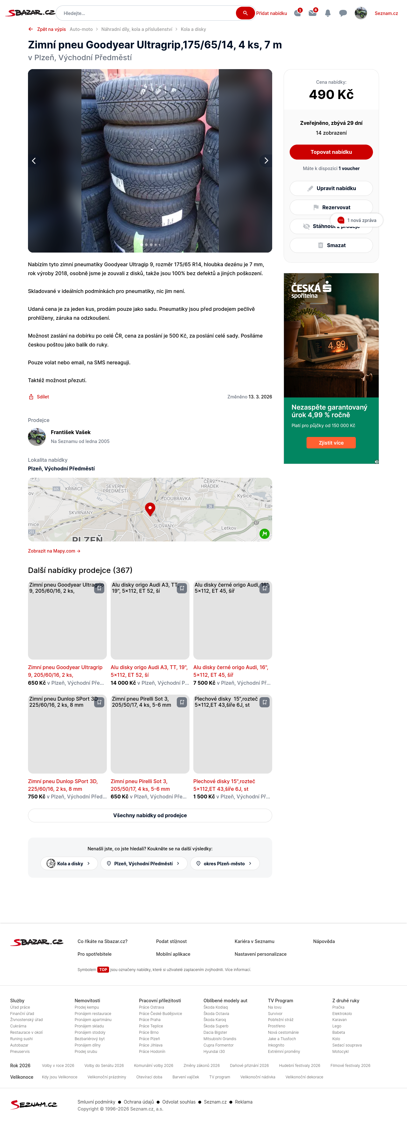The width and height of the screenshot is (407, 1122).
Task: Open the mail envelope icon in header
Action: 313,13
